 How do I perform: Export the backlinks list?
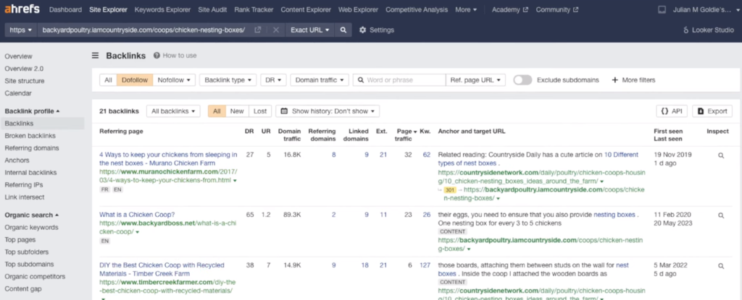click(712, 111)
